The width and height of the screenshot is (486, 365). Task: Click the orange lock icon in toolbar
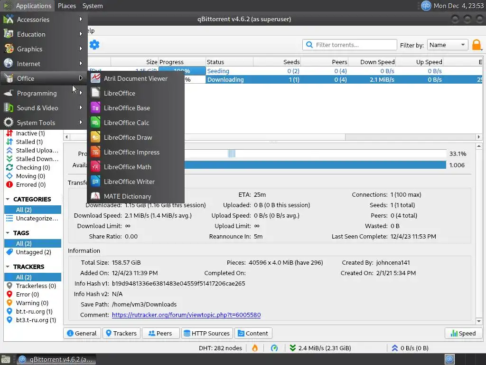coord(477,45)
